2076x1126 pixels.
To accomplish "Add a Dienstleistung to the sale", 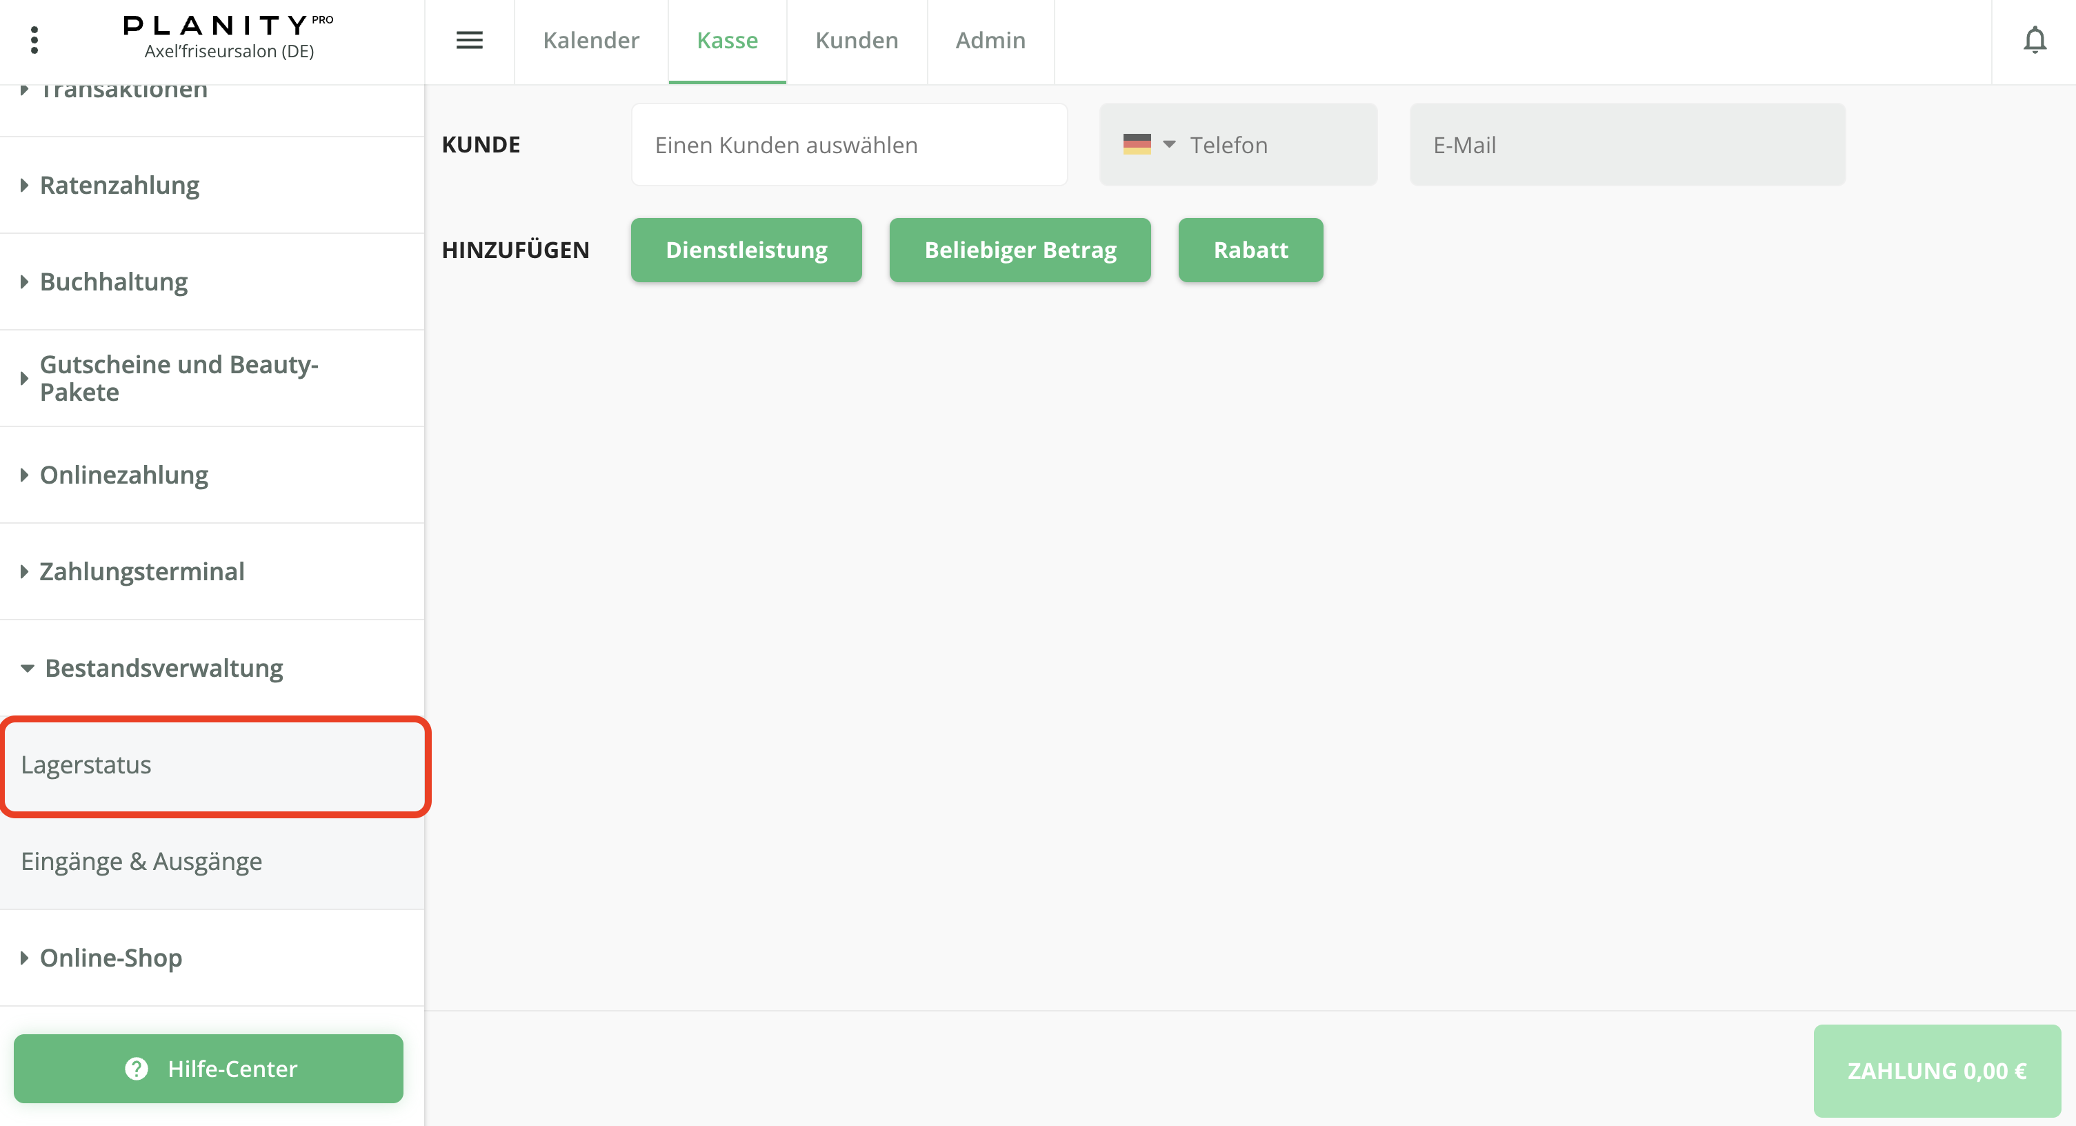I will [x=746, y=250].
